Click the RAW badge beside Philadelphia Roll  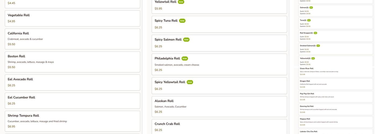click(185, 59)
